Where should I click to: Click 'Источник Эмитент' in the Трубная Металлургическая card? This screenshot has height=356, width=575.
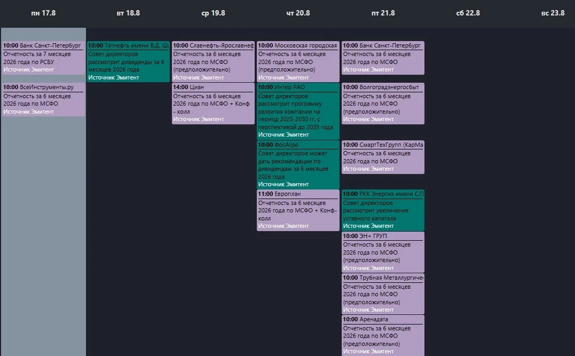(368, 310)
